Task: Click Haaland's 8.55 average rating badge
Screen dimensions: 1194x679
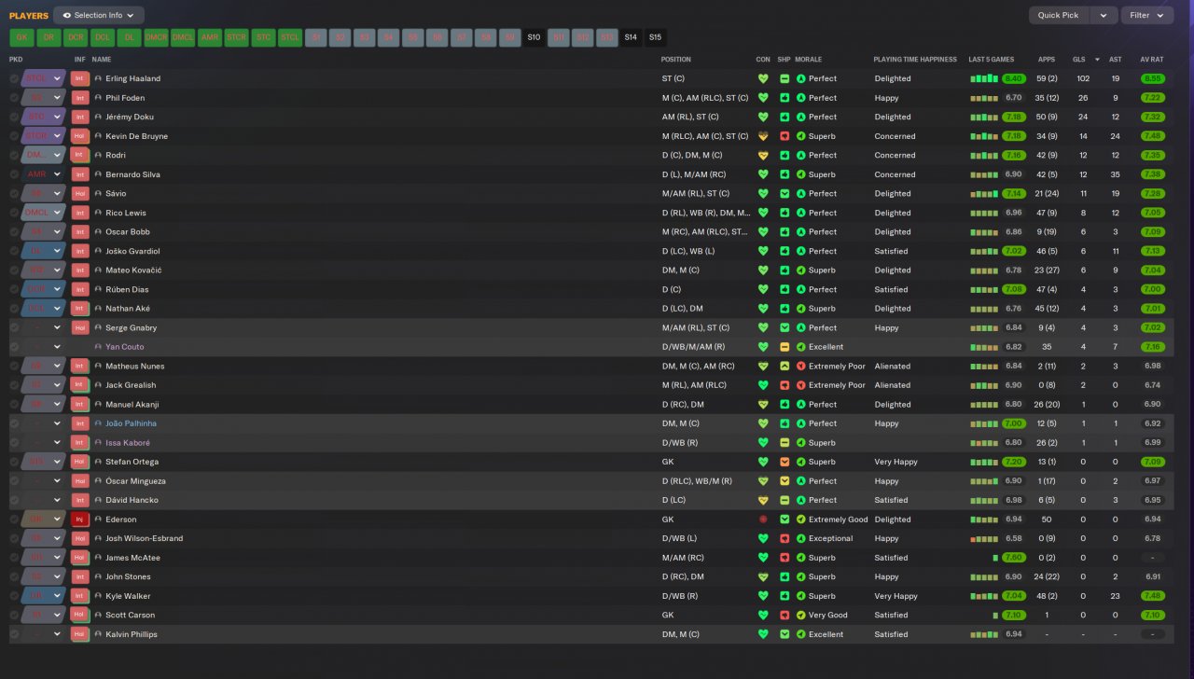Action: click(x=1153, y=78)
